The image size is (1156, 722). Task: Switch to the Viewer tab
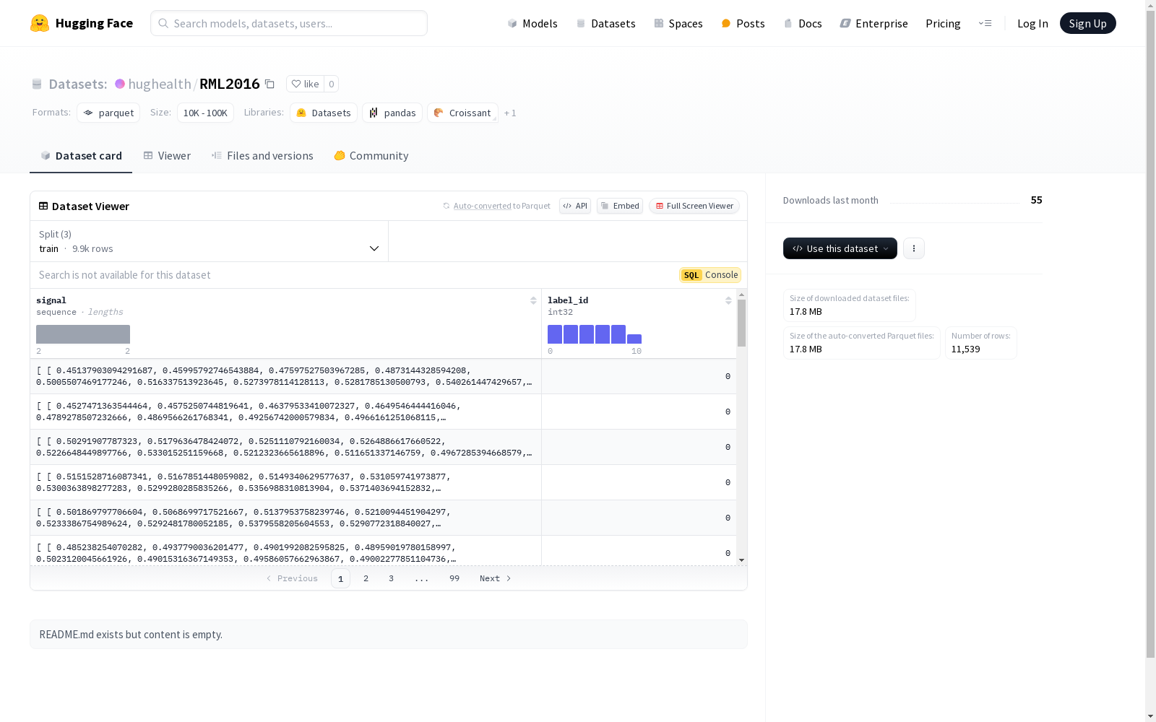pos(167,155)
